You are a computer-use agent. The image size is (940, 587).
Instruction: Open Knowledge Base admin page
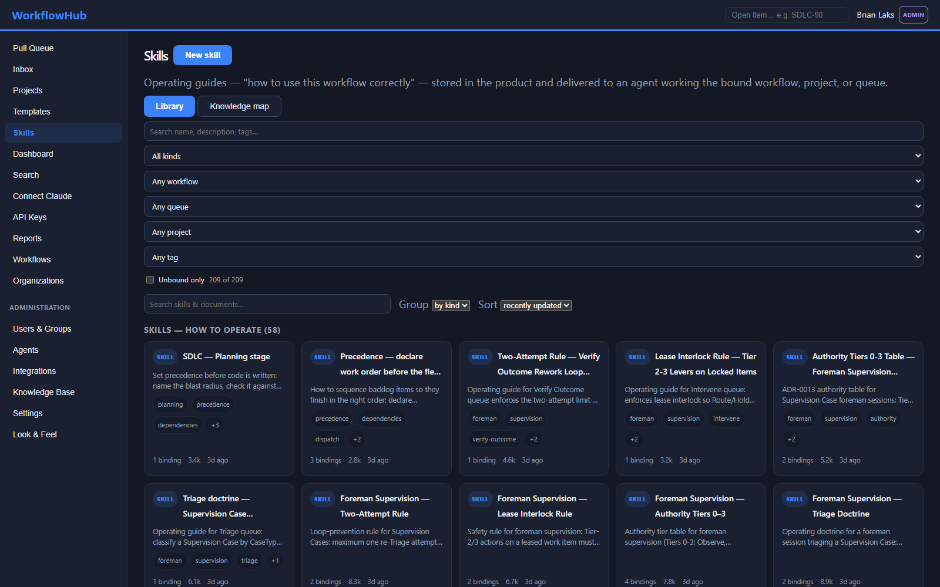(x=63, y=392)
